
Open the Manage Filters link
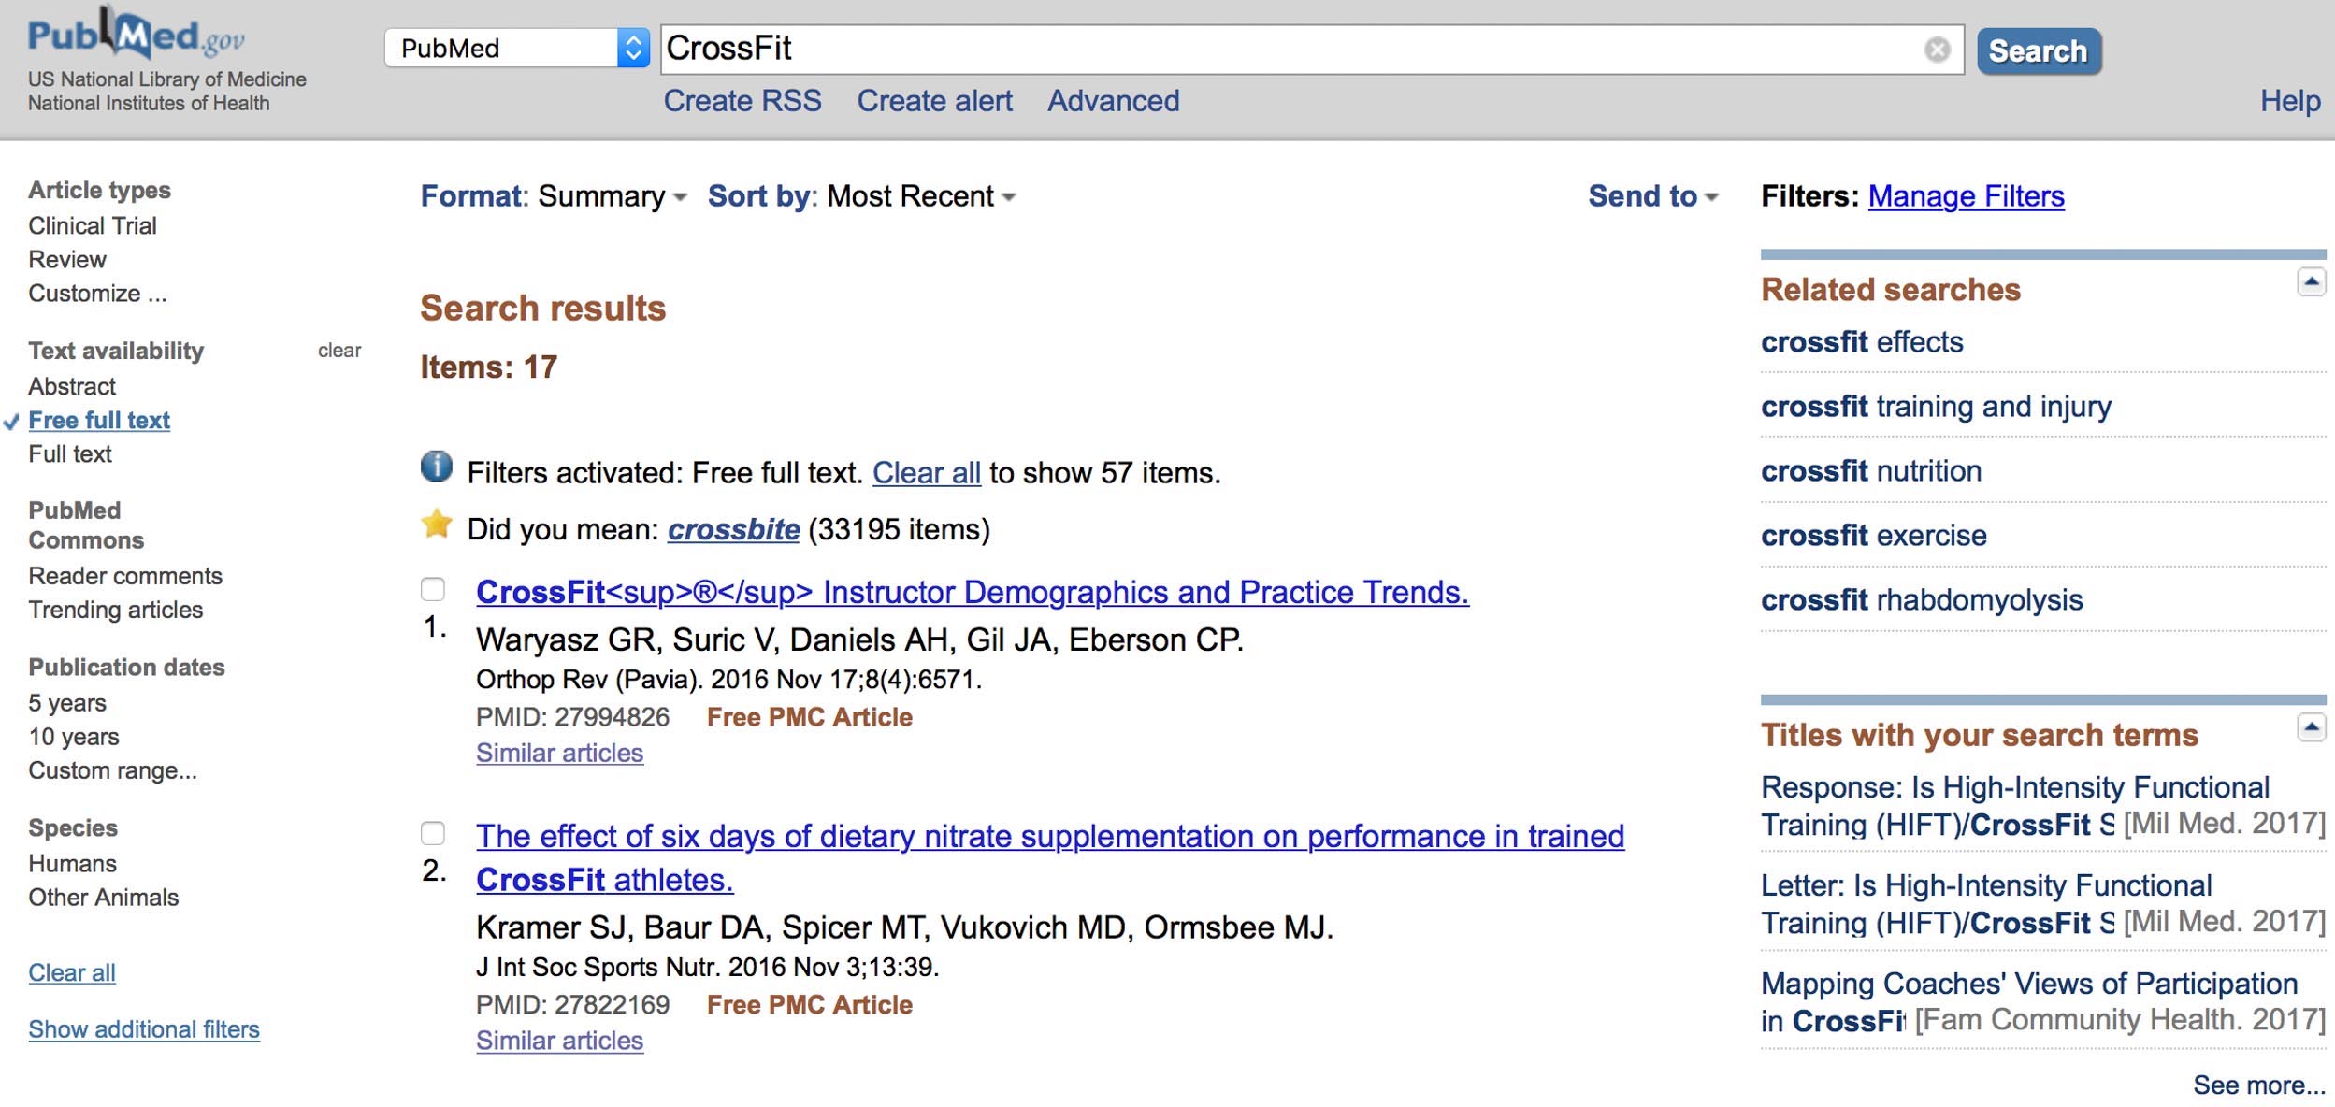click(1966, 196)
